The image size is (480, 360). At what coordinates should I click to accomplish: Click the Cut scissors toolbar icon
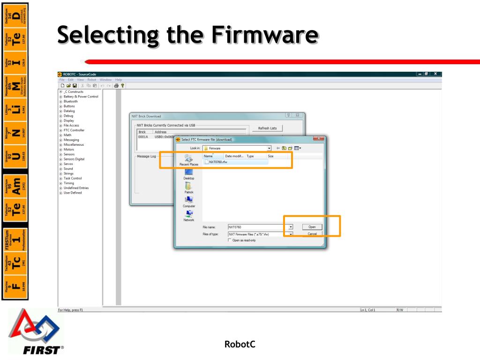pos(82,86)
